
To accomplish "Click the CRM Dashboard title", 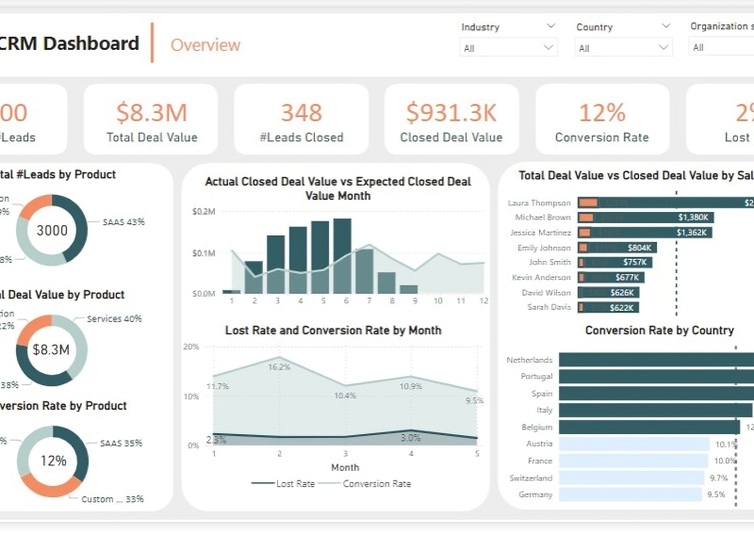I will (x=70, y=43).
